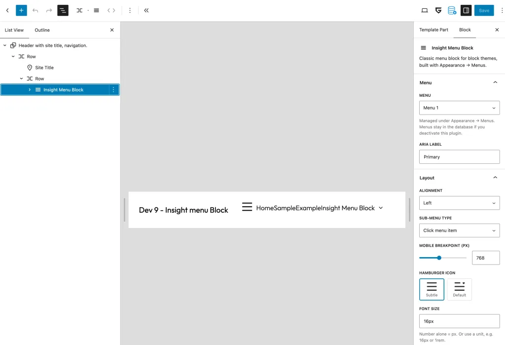Screen dimensions: 505x345
Task: Grab the left canvas resize handle
Action: (124, 210)
